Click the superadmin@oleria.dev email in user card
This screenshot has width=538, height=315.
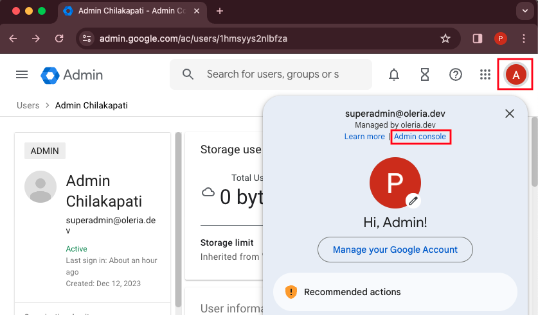pos(111,225)
